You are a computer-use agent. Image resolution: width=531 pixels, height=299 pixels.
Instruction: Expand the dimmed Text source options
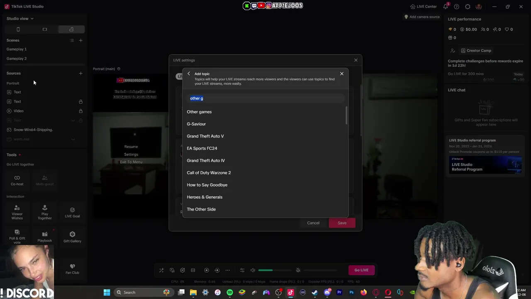click(73, 120)
